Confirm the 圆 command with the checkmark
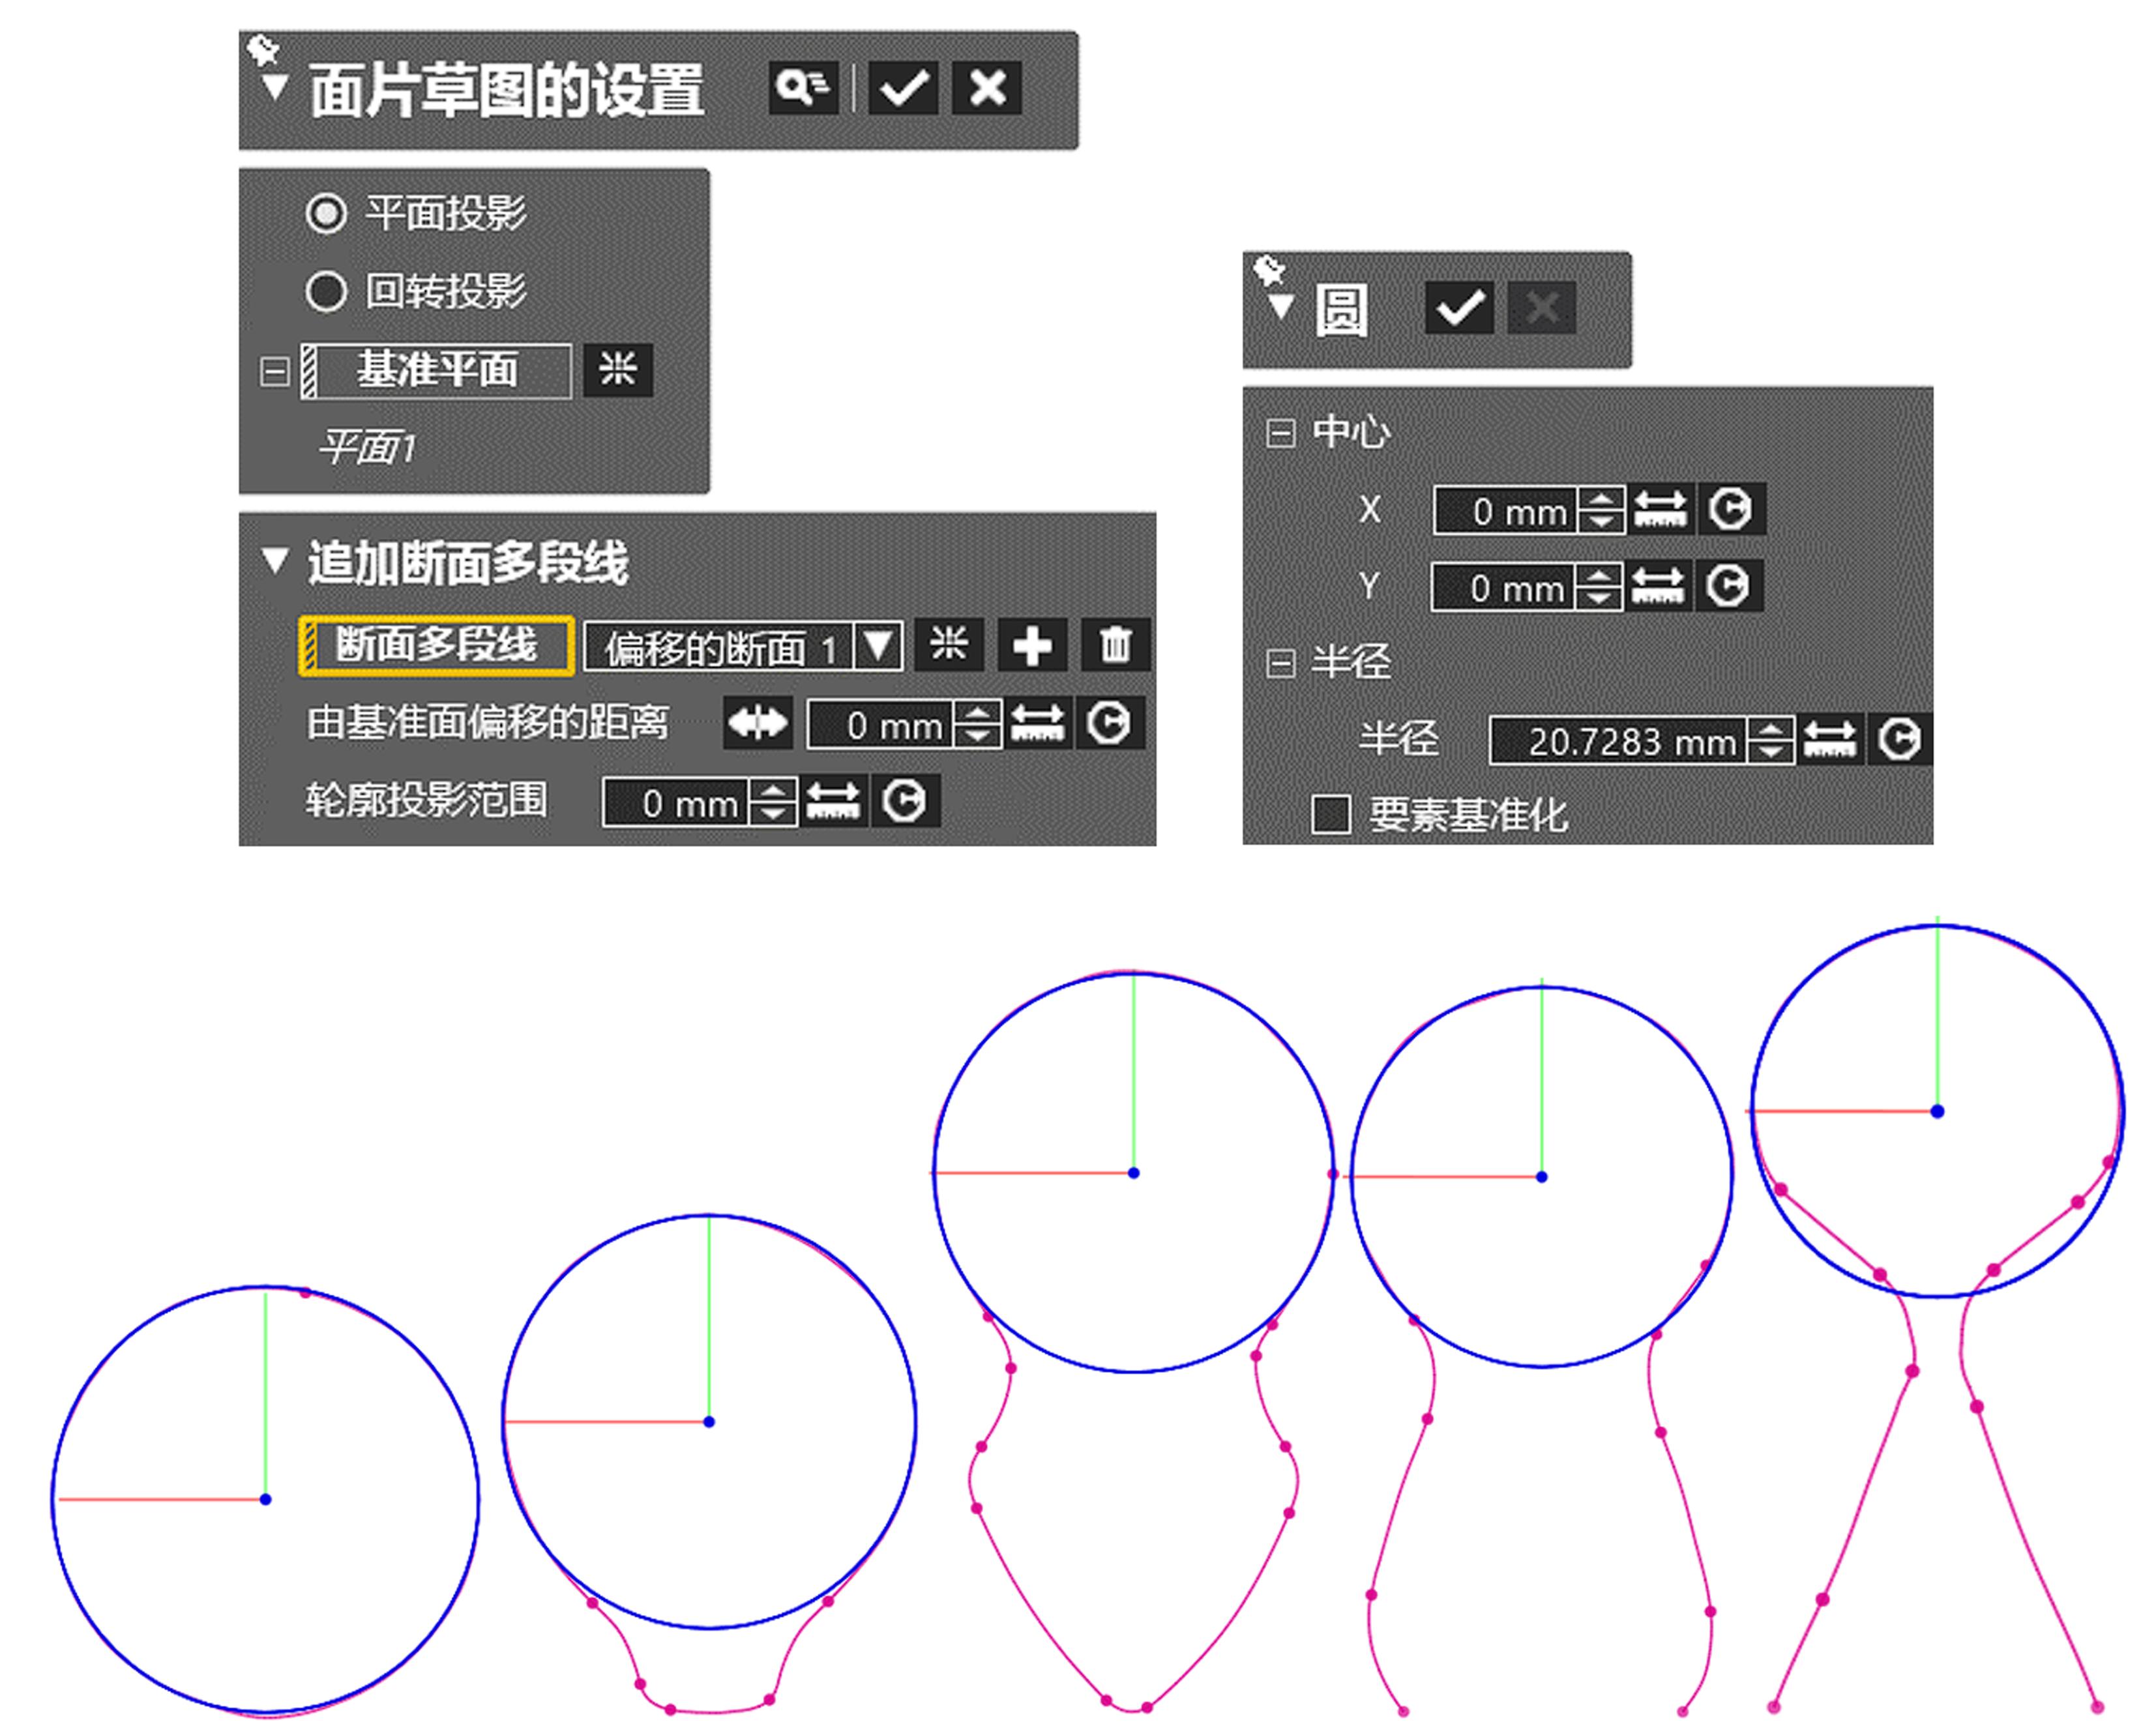Viewport: 2156px width, 1735px height. point(1460,308)
